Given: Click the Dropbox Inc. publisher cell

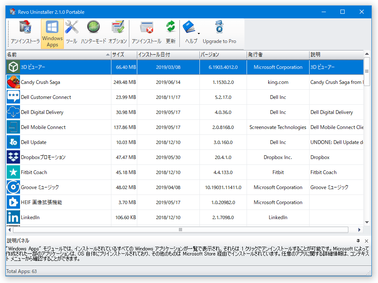Looking at the screenshot, I should (x=278, y=157).
